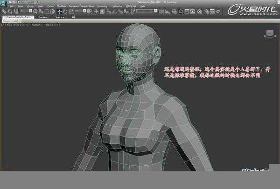Expand the Polygon Modeling panel
The width and height of the screenshot is (280, 189).
coord(12,21)
